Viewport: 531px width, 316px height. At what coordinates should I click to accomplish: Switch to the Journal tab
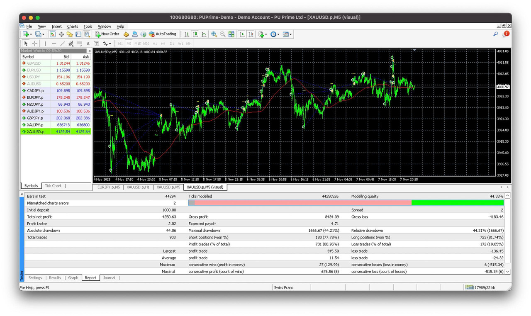coord(109,277)
